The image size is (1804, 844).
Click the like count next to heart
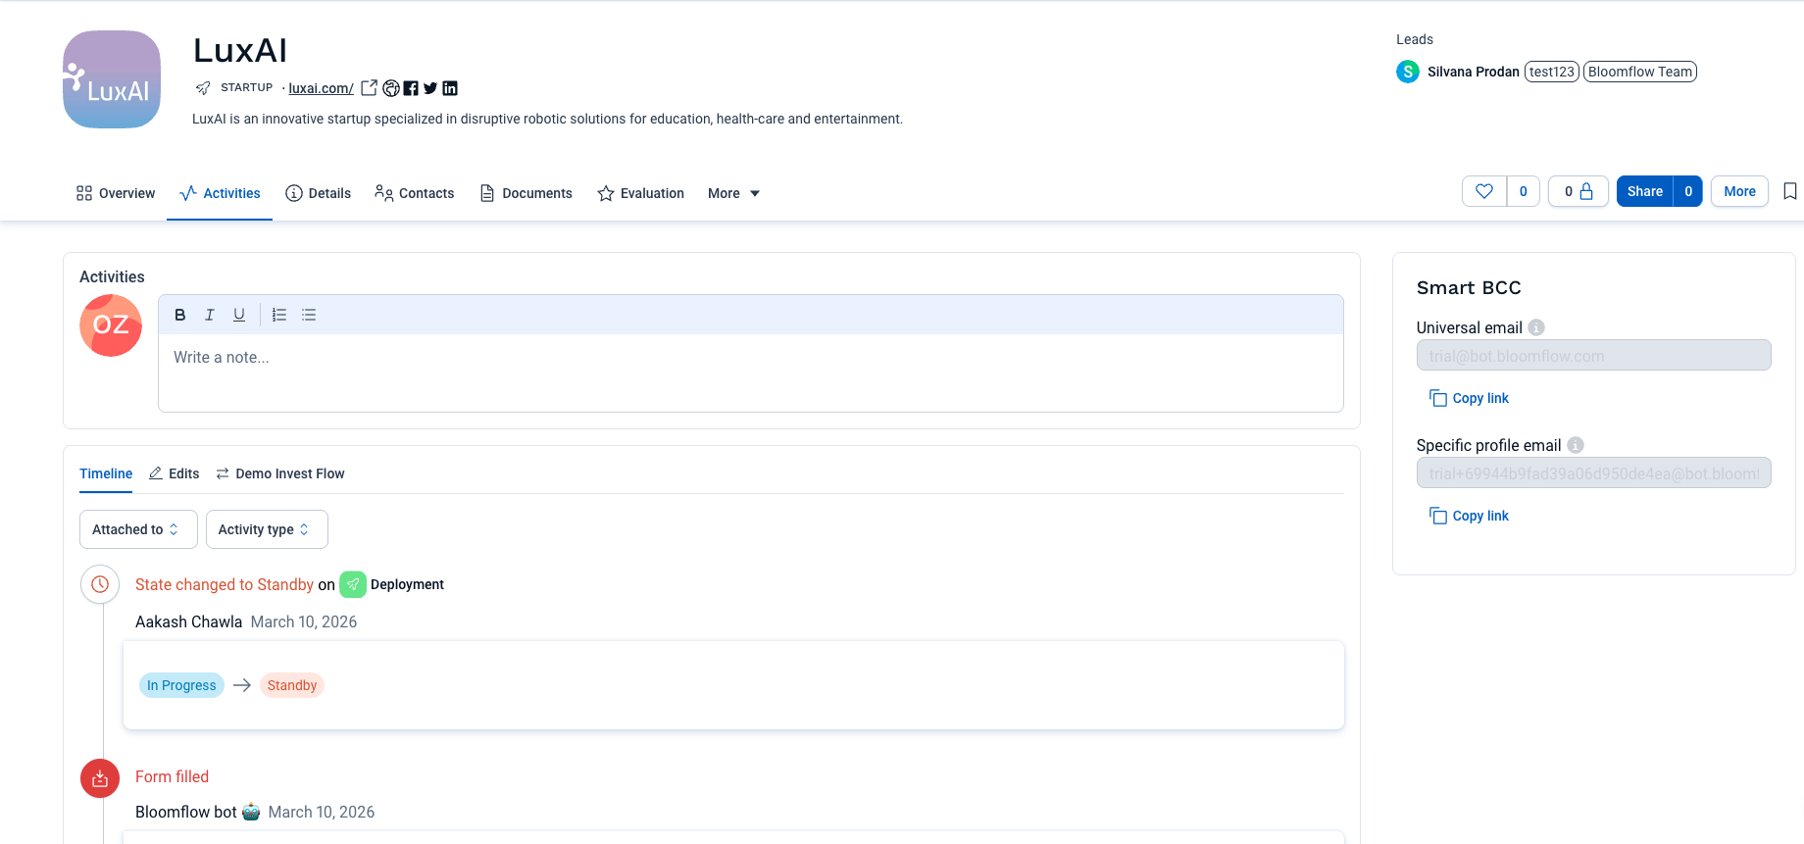tap(1524, 191)
